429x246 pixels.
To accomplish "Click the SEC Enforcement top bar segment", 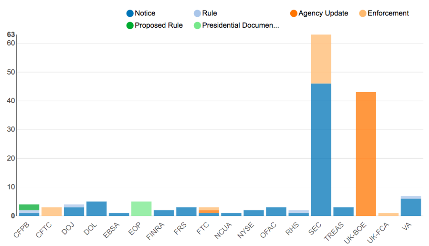I will [x=321, y=59].
